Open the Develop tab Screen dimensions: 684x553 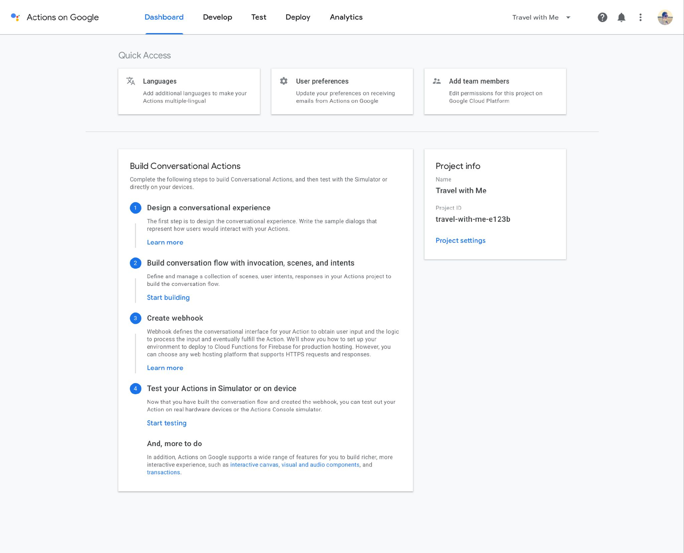tap(217, 17)
